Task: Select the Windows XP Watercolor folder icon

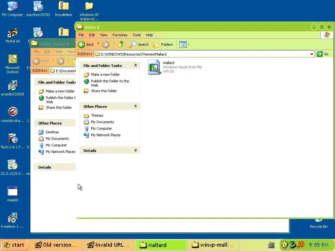Action: [x=89, y=11]
